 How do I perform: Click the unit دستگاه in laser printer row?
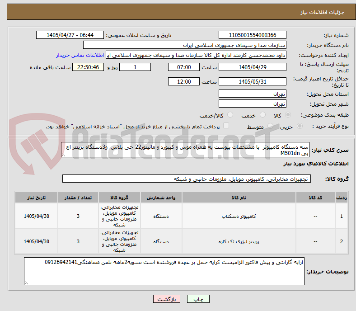pyautogui.click(x=161, y=241)
